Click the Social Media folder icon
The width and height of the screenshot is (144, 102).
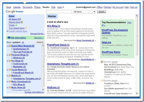[10, 70]
